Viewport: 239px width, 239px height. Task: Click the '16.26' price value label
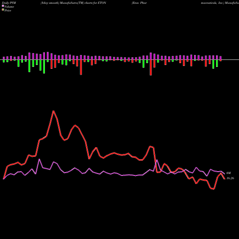click(x=230, y=178)
